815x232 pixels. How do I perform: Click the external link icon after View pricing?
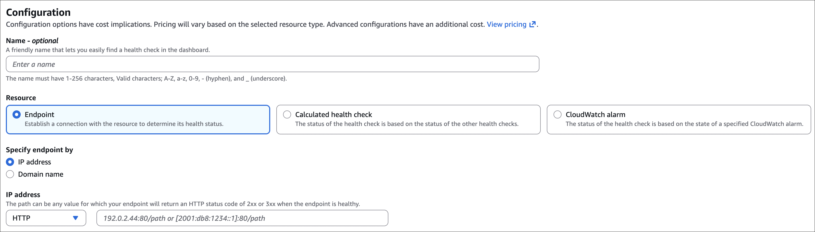click(x=533, y=24)
